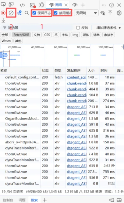Toggle device emulation icon

(11, 4)
